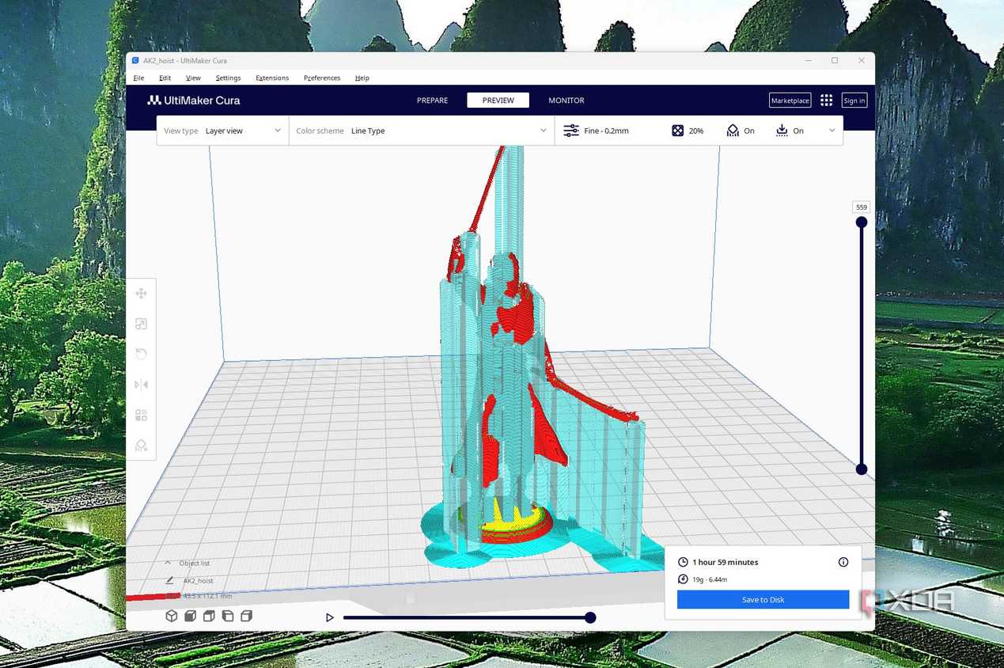Open the Settings menu
The width and height of the screenshot is (1004, 668).
pos(228,78)
